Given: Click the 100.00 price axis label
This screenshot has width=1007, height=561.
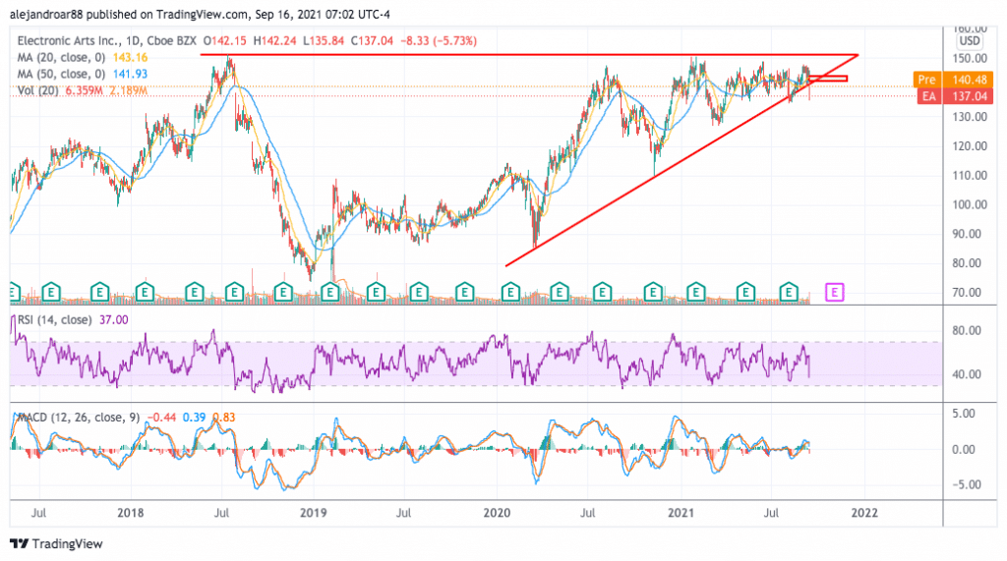Looking at the screenshot, I should pos(969,204).
